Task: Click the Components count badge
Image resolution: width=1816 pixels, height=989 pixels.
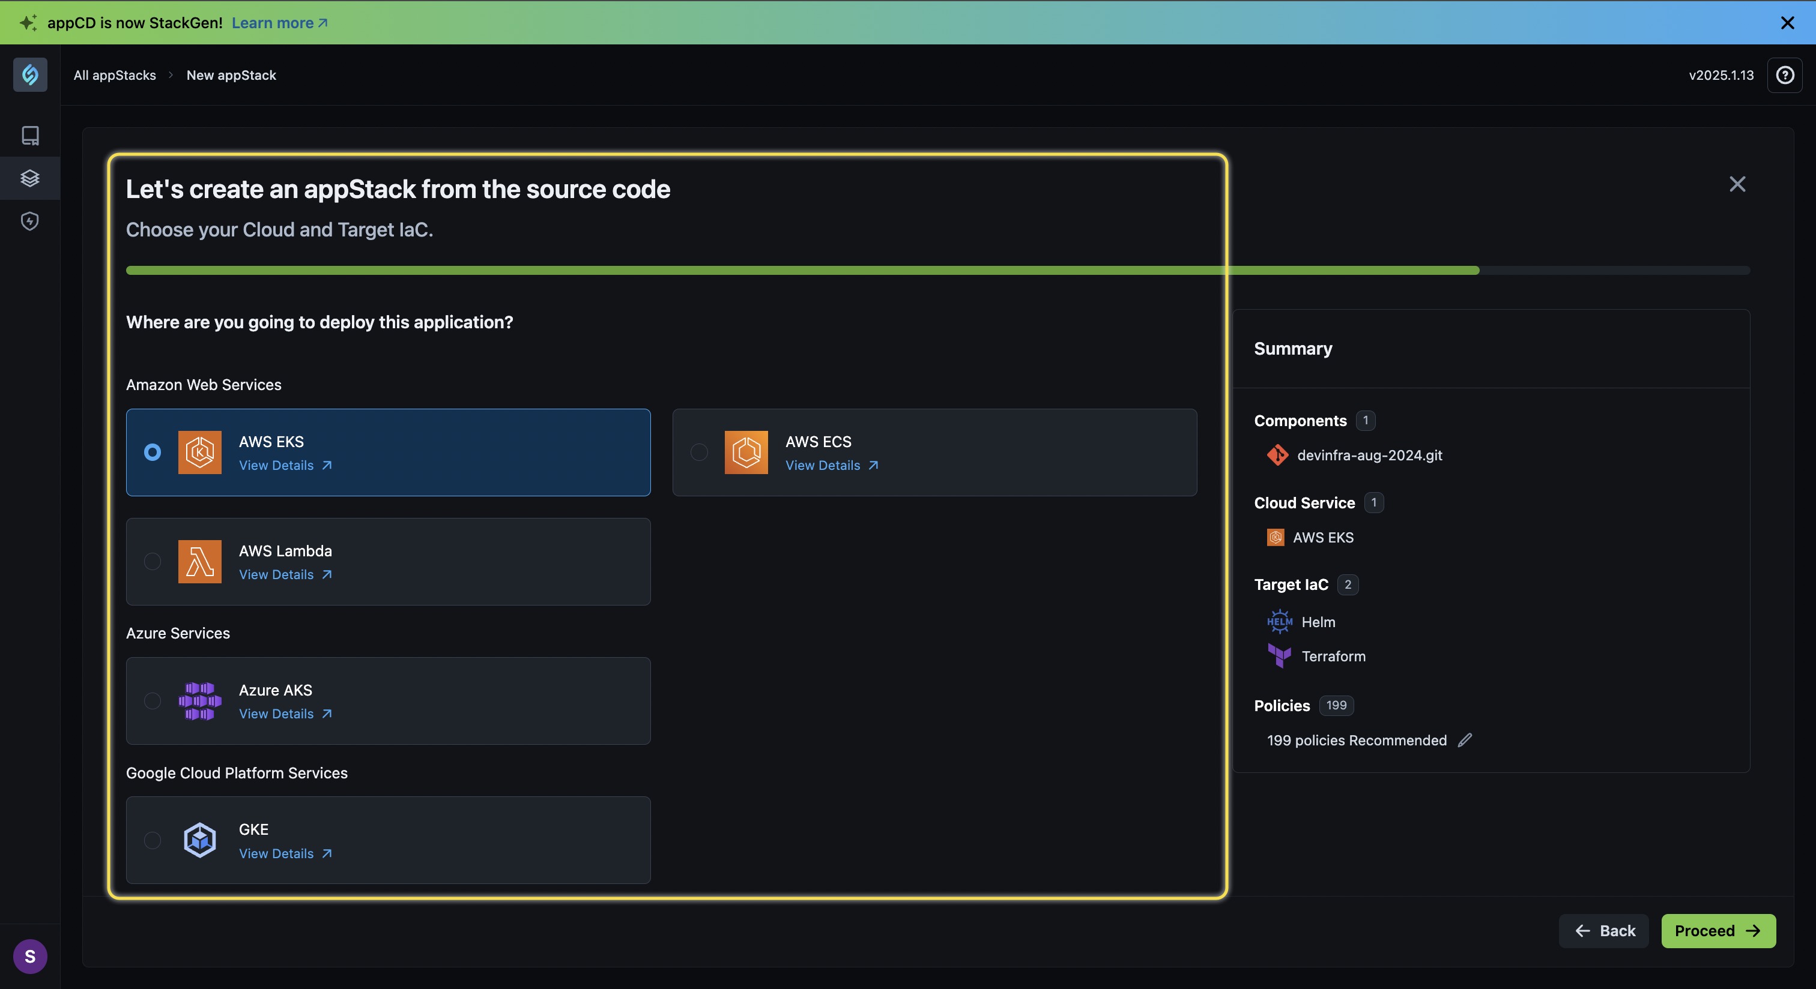Action: click(x=1366, y=421)
